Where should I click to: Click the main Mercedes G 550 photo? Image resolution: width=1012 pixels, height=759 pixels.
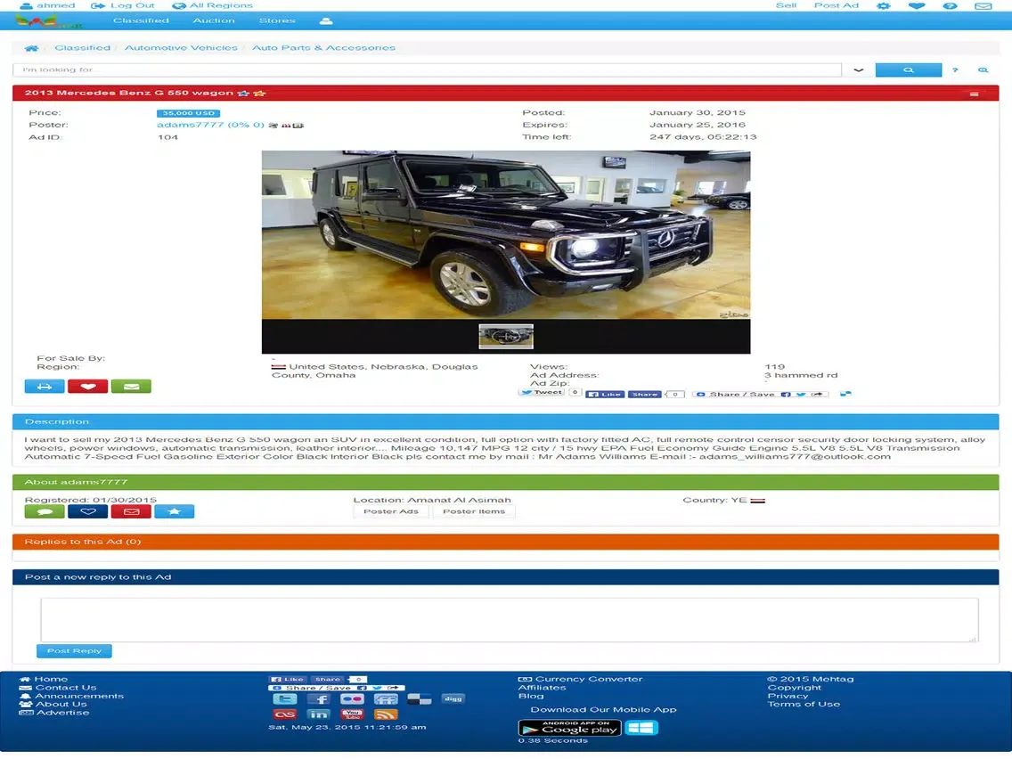pyautogui.click(x=506, y=235)
